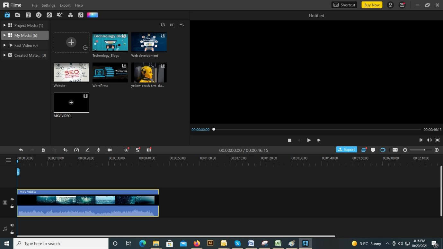Mute the audio track speaker icon
Screen dimensions: 443x249
click(x=12, y=225)
